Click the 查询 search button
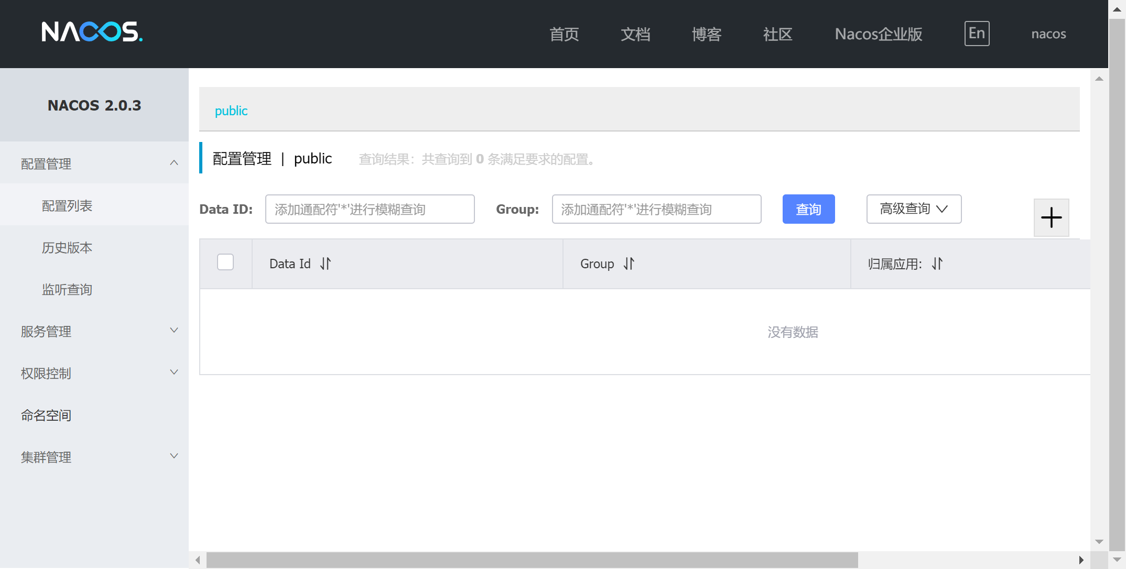 (x=808, y=209)
